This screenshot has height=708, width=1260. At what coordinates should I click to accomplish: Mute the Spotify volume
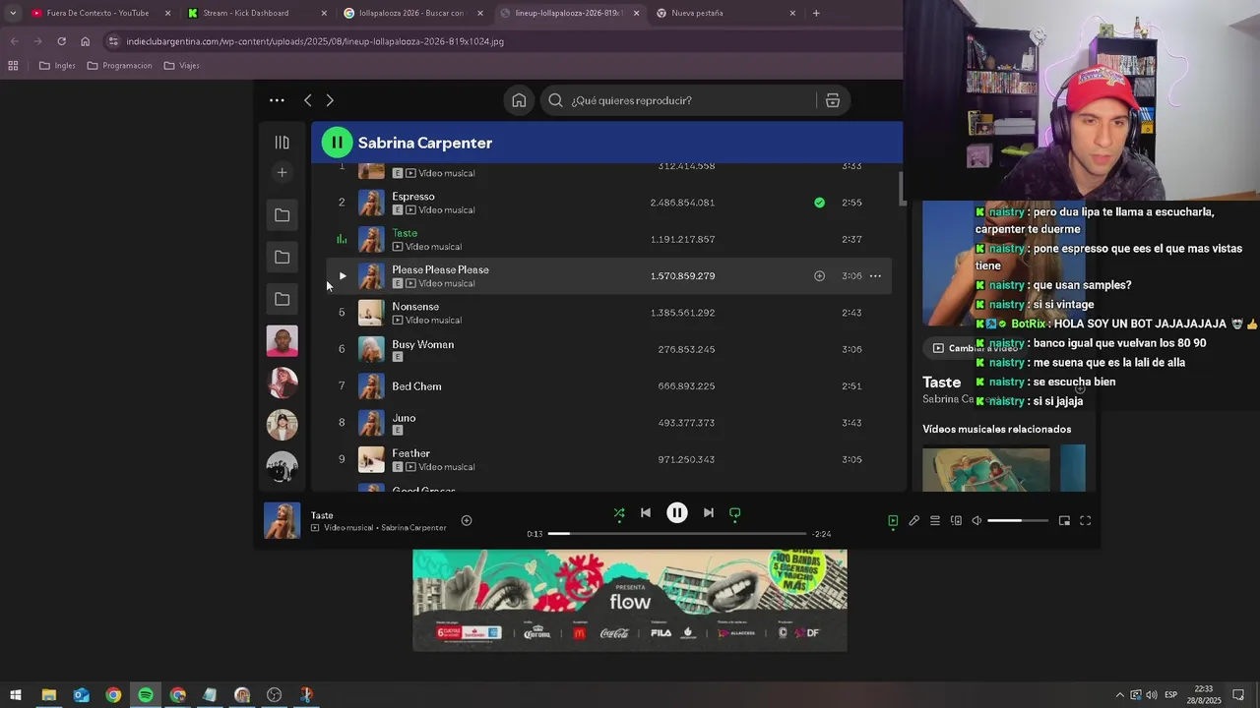click(976, 521)
